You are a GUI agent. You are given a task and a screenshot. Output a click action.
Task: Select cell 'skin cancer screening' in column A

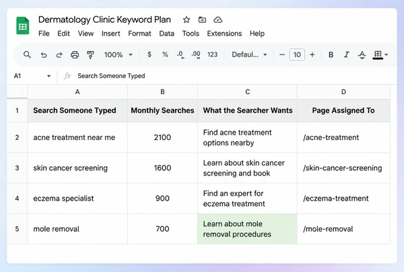[77, 168]
